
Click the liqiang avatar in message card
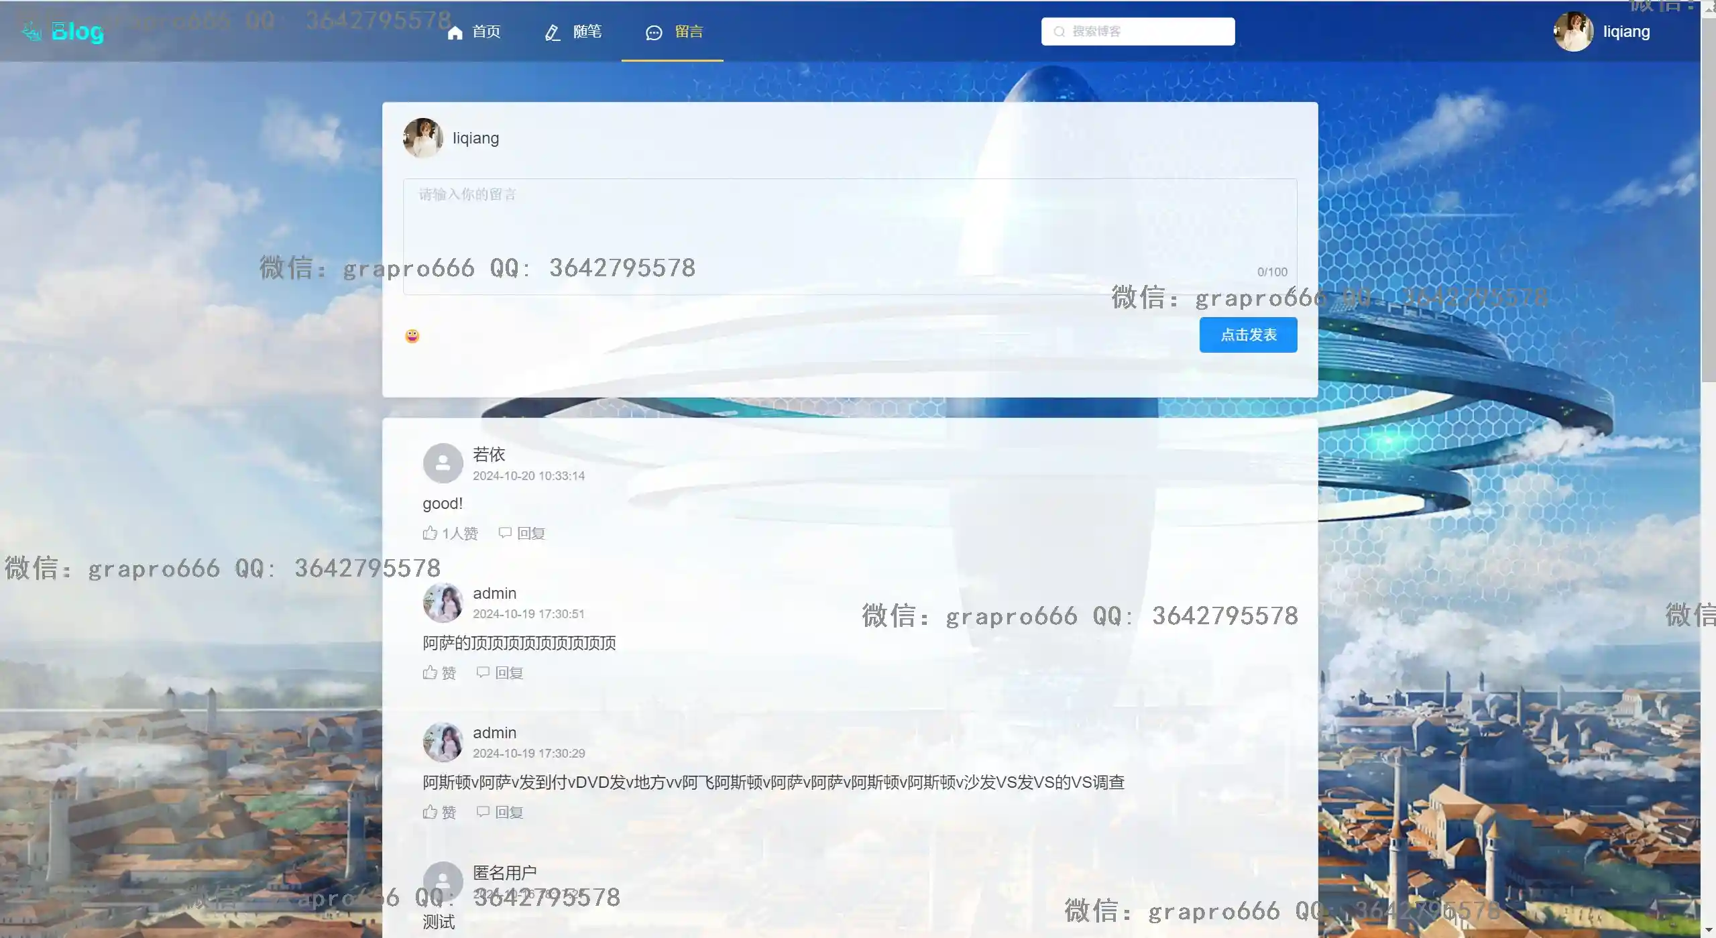(x=422, y=138)
